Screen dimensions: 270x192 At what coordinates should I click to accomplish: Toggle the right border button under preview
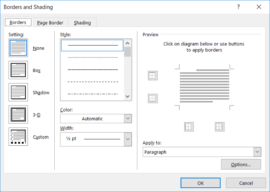tap(219, 127)
